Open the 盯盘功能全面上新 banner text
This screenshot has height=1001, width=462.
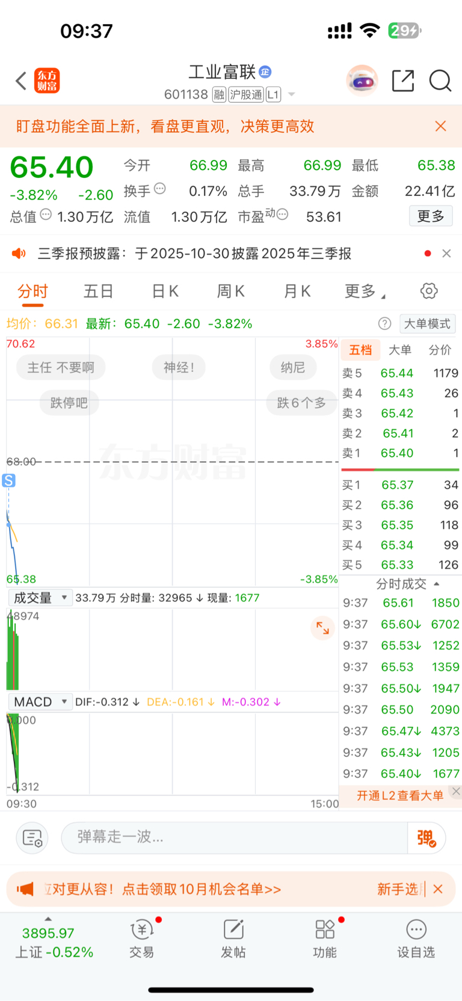click(165, 126)
